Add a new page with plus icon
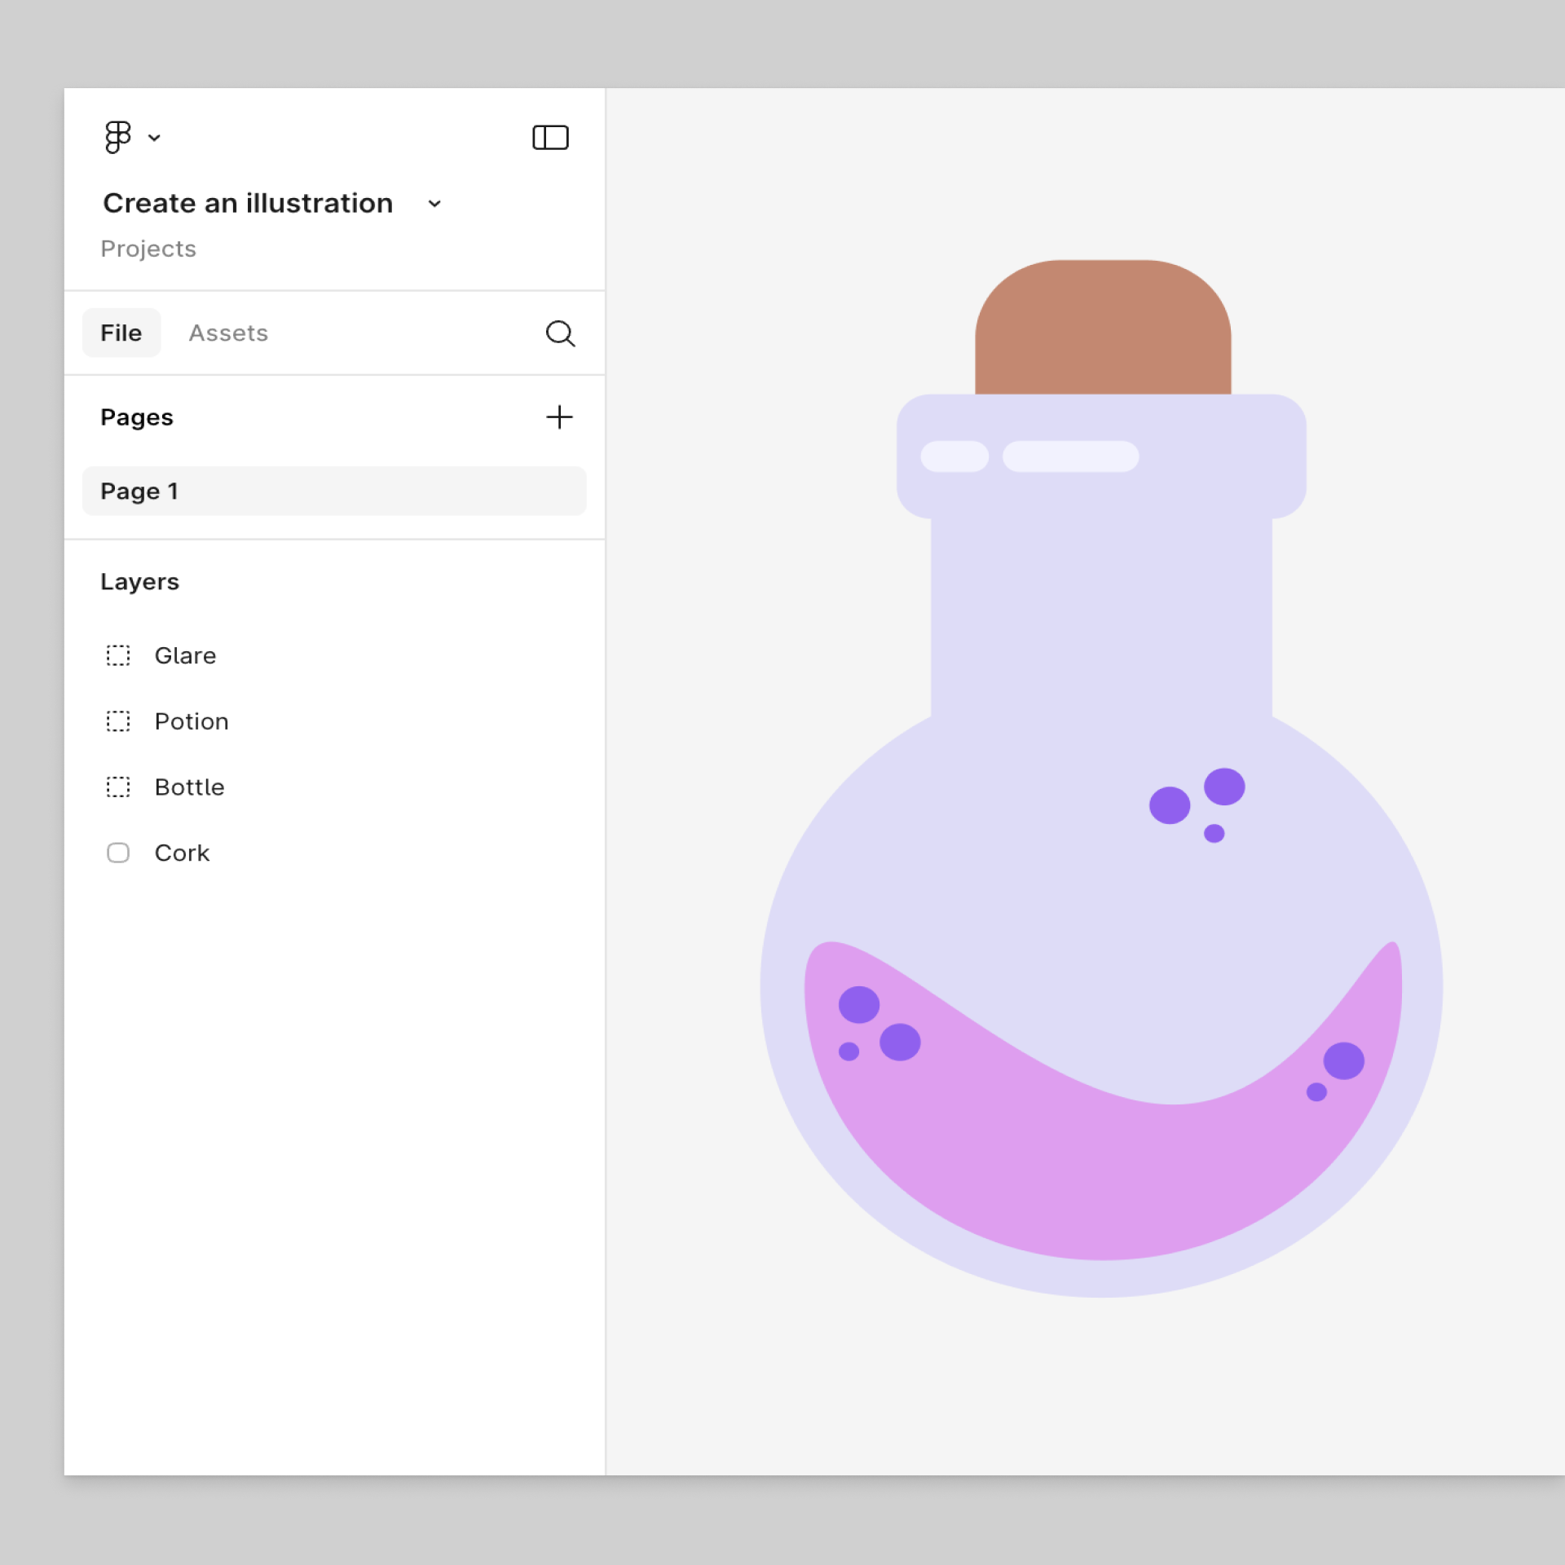Screen dimensions: 1565x1565 point(559,417)
